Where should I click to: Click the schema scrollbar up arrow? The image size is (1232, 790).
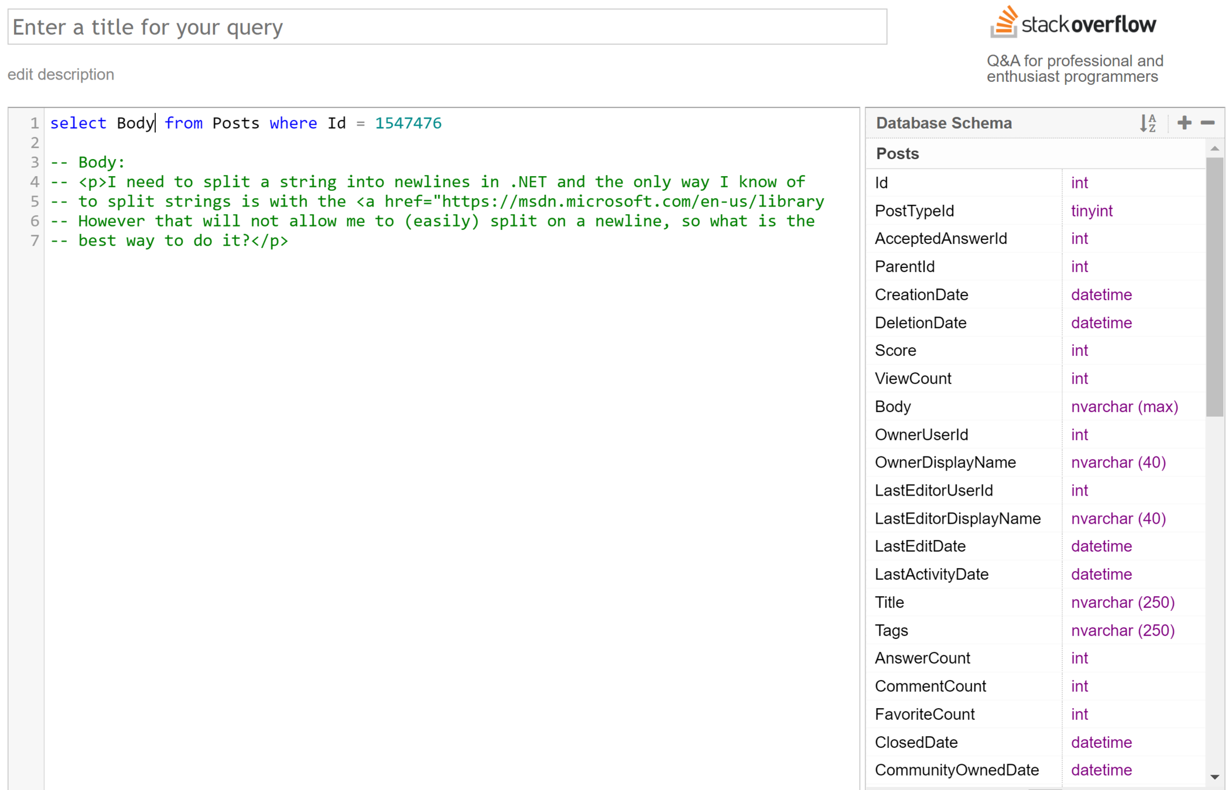(x=1215, y=149)
